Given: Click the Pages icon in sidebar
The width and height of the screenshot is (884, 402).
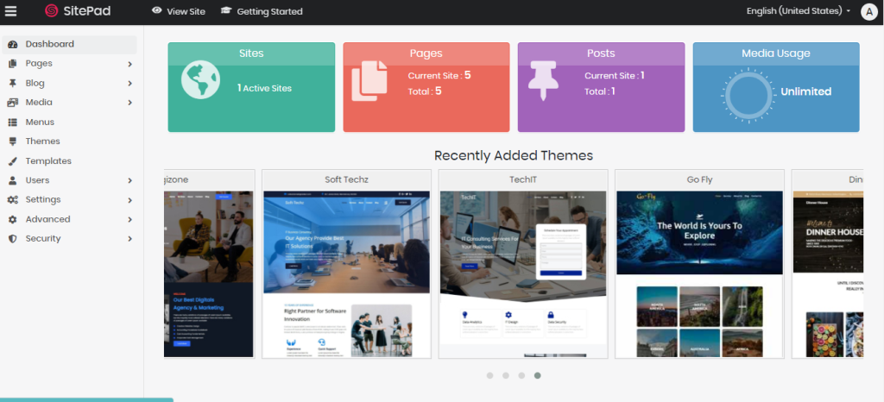Looking at the screenshot, I should point(12,64).
